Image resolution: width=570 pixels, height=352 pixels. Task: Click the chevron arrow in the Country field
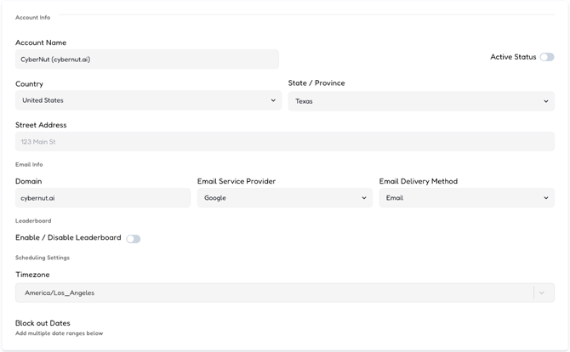[x=273, y=100]
